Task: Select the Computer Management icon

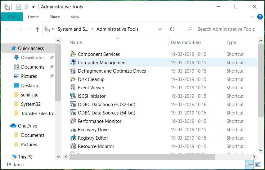Action: [x=73, y=63]
